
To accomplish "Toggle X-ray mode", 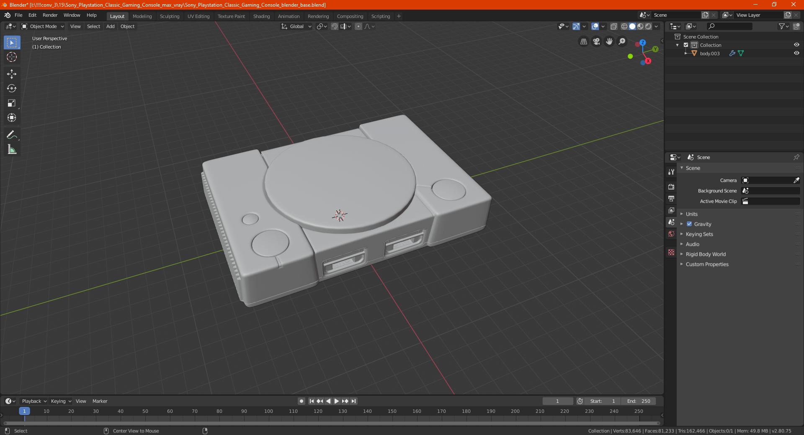I will click(613, 26).
